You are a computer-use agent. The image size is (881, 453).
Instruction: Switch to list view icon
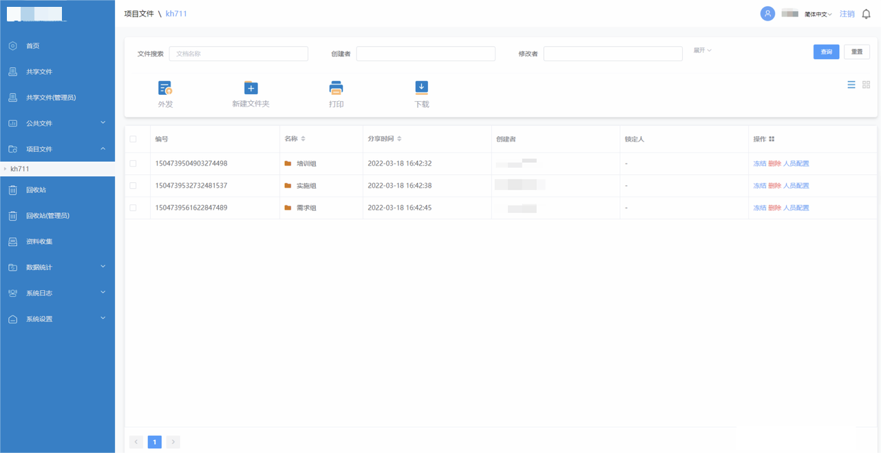[851, 85]
